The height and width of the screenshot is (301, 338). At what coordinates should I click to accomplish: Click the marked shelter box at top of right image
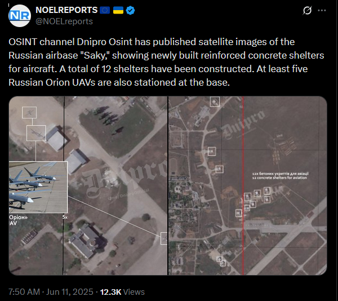click(x=215, y=102)
